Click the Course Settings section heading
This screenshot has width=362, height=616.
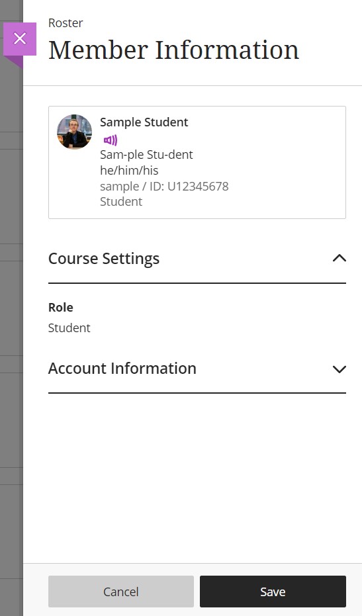click(104, 259)
